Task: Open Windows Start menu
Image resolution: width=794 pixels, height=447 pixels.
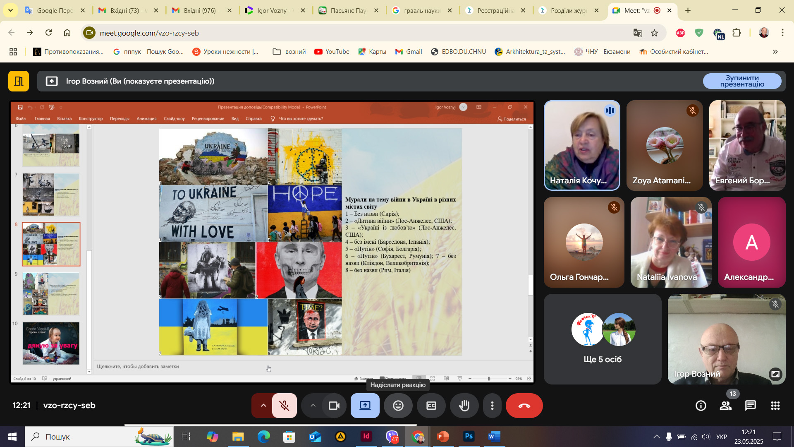Action: pyautogui.click(x=12, y=437)
